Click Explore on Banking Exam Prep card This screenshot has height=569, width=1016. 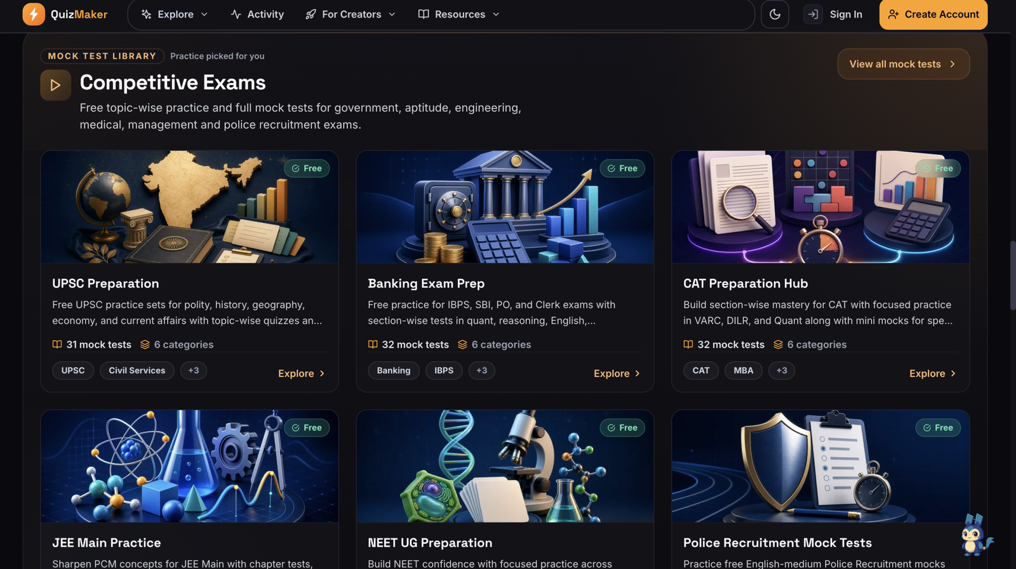coord(617,373)
